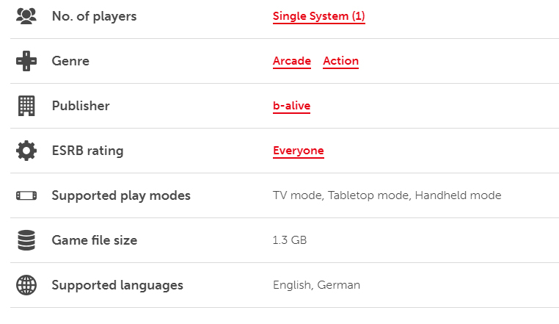The width and height of the screenshot is (559, 324).
Task: Click the English, German languages text
Action: pyautogui.click(x=316, y=285)
